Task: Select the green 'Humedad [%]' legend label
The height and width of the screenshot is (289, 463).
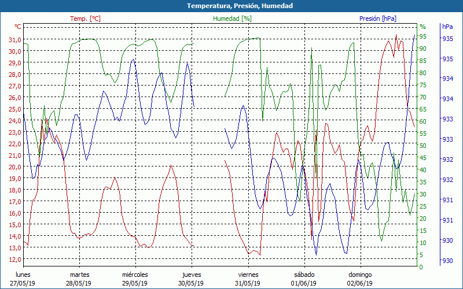Action: coord(232,18)
